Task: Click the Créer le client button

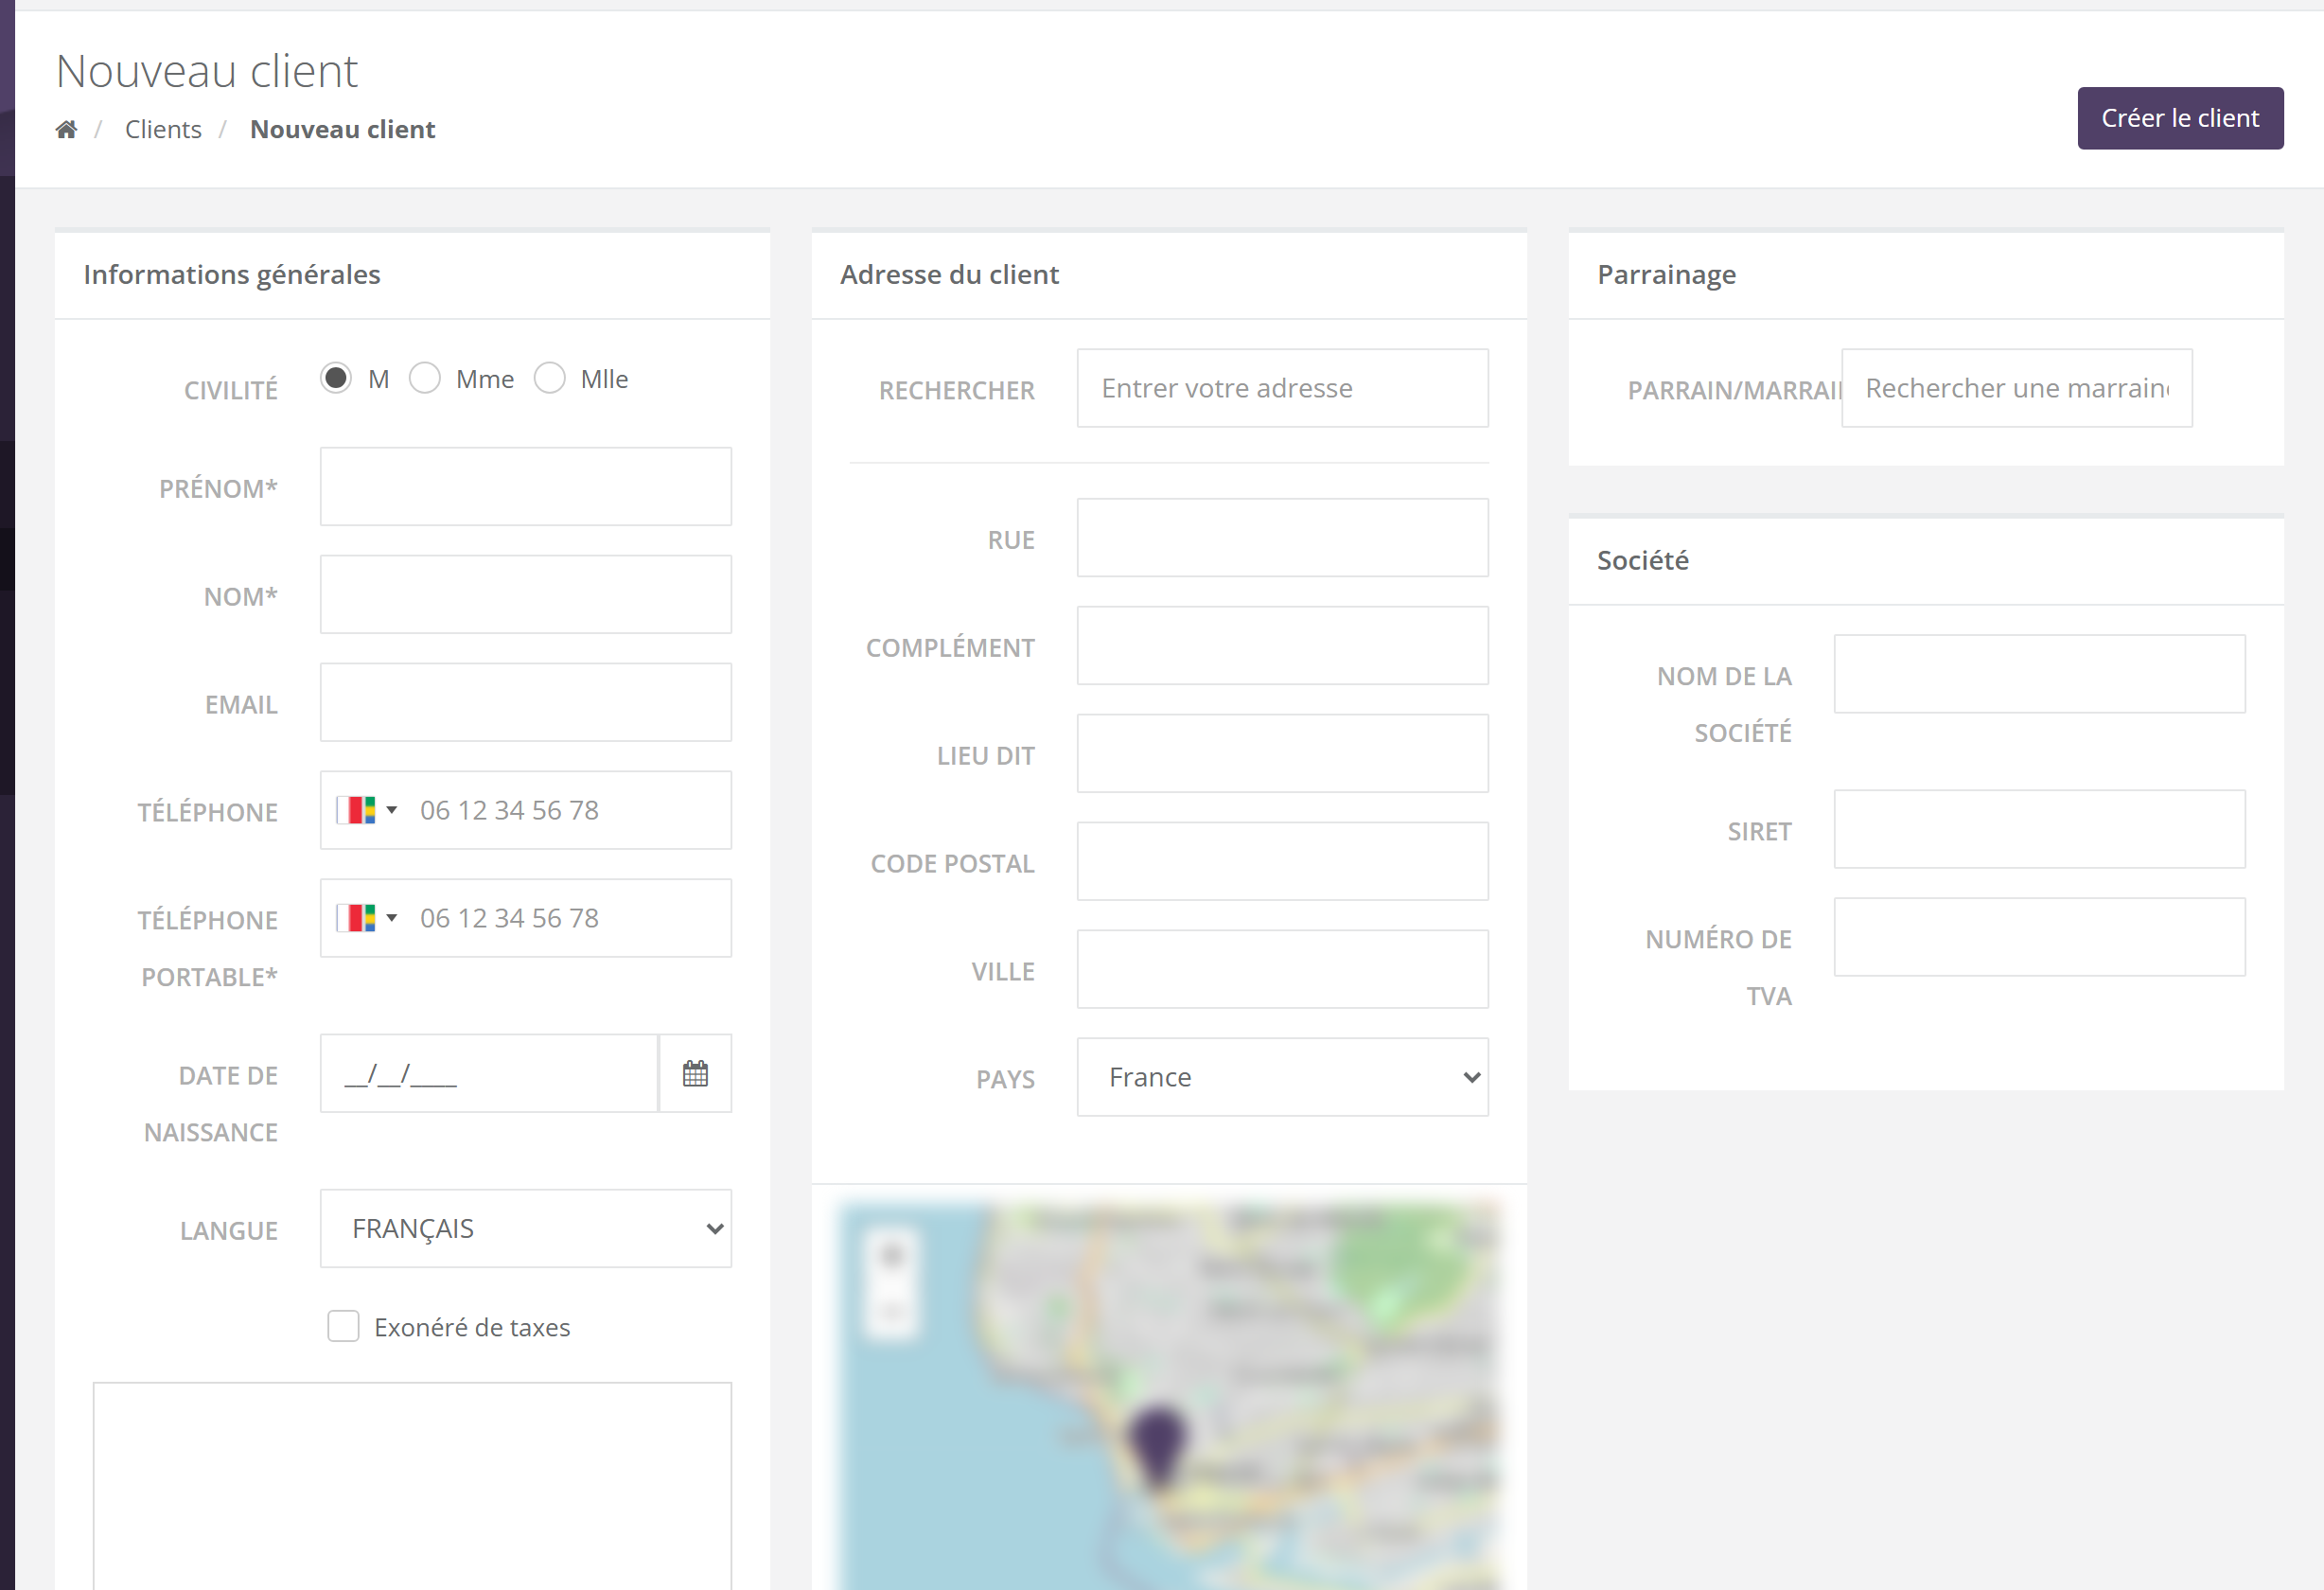Action: click(2180, 118)
